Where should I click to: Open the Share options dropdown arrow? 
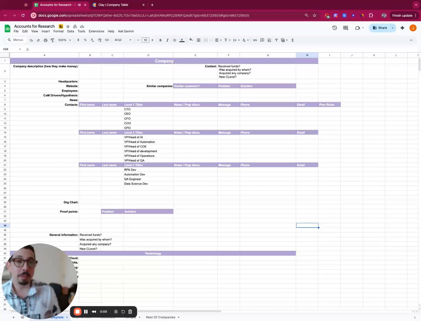pos(392,28)
